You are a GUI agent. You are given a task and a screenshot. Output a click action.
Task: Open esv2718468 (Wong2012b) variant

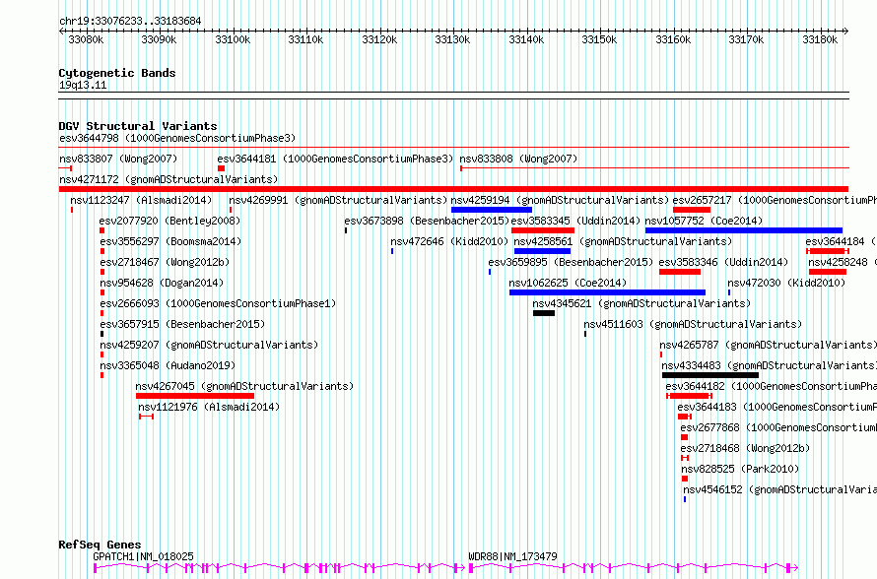point(745,448)
